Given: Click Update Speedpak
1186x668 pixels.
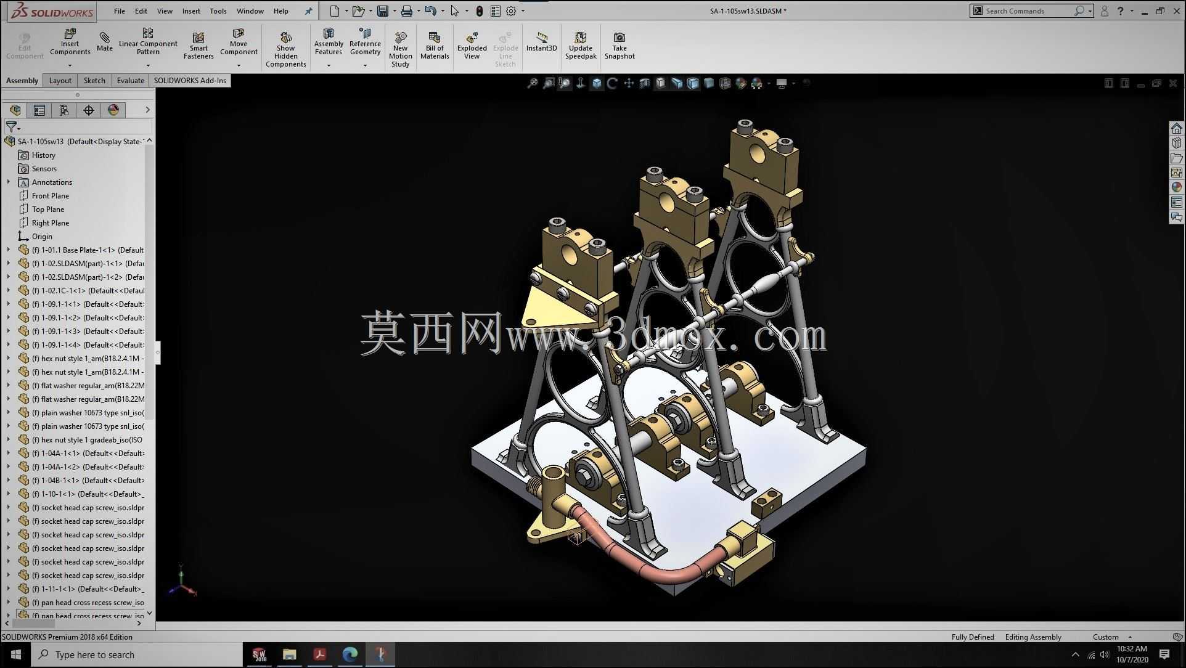Looking at the screenshot, I should (x=581, y=46).
